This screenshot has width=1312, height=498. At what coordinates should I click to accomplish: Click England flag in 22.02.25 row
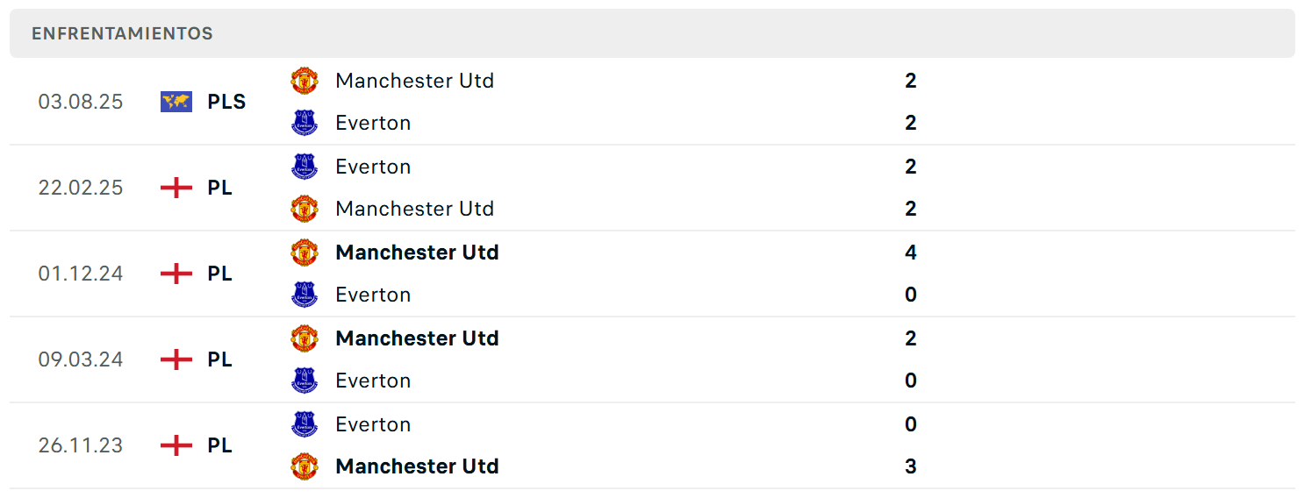[x=176, y=188]
